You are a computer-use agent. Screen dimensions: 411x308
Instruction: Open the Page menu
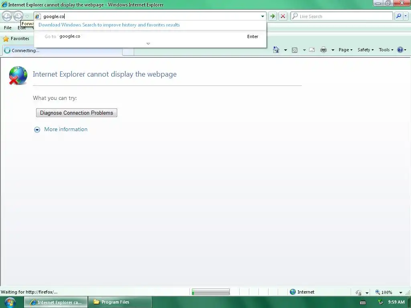(x=346, y=50)
